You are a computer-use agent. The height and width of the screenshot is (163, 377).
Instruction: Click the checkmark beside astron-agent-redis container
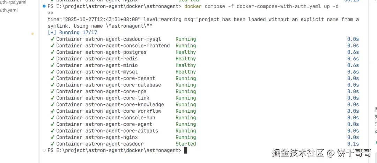point(52,59)
